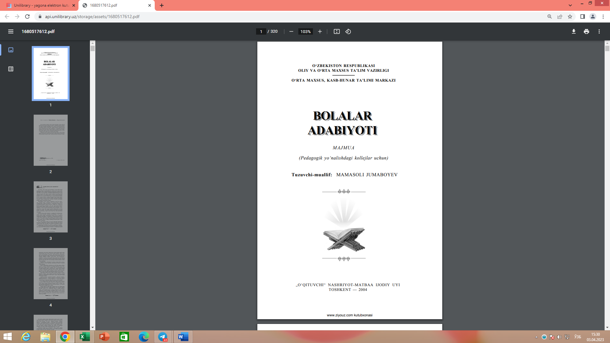
Task: Rotate the PDF counterclockwise
Action: [348, 31]
